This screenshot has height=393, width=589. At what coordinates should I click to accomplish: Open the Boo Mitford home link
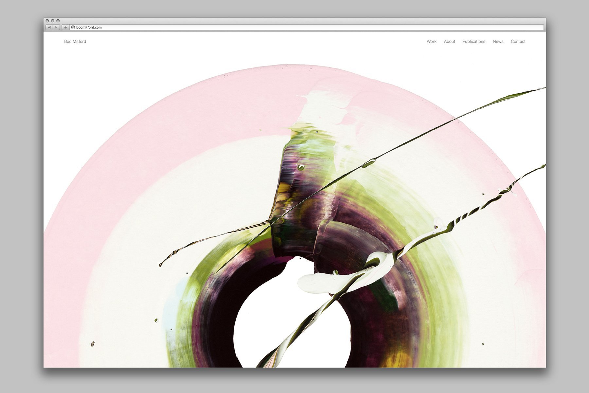75,41
